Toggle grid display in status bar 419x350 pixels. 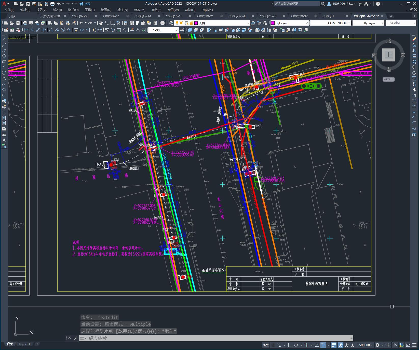[273, 345]
